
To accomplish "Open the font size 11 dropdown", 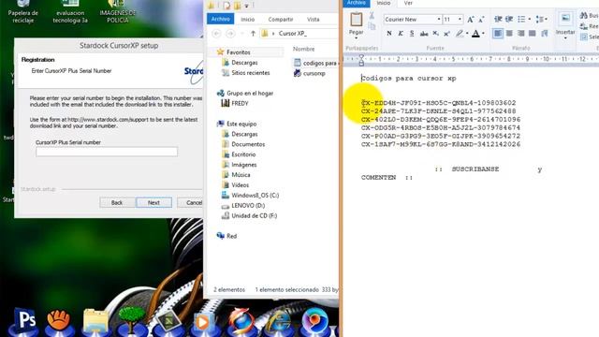I will [460, 19].
